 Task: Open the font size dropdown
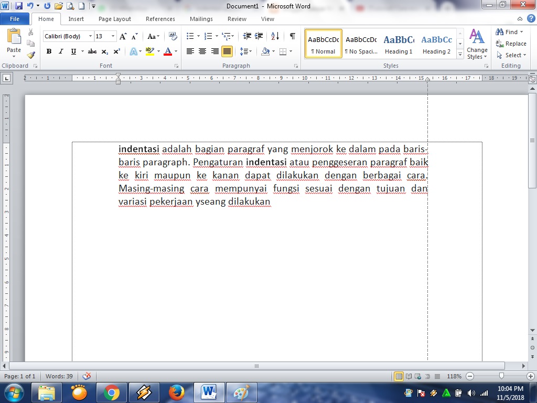pos(112,36)
